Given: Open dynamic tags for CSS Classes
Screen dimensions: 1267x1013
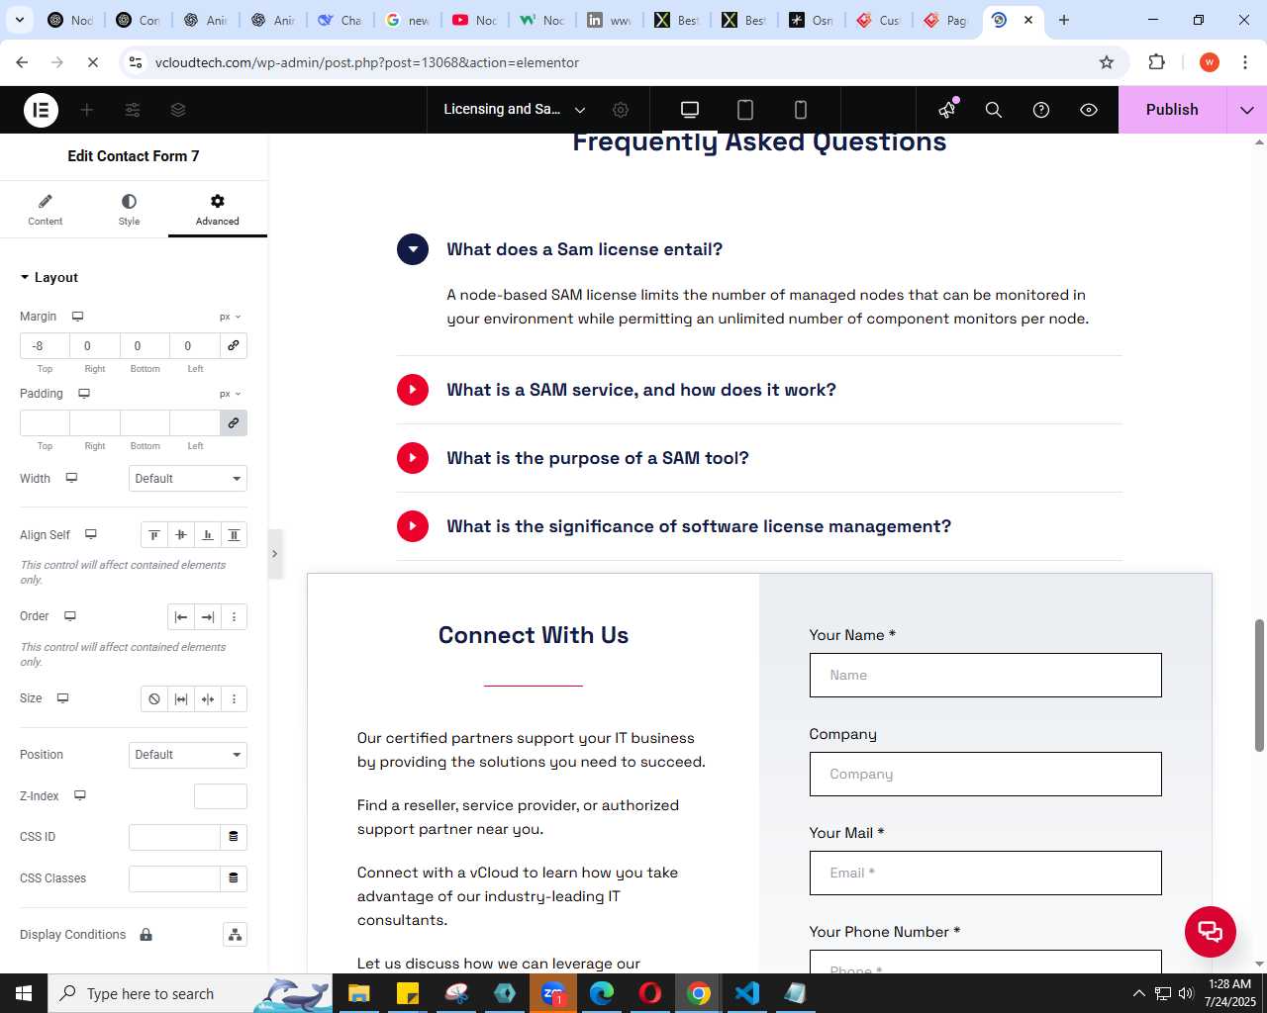Looking at the screenshot, I should 234,878.
